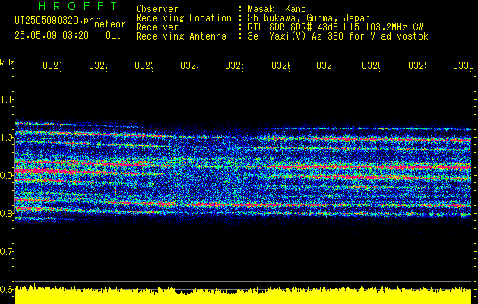478x304 pixels.
Task: Click the Receiving Antenna field label
Action: point(181,36)
